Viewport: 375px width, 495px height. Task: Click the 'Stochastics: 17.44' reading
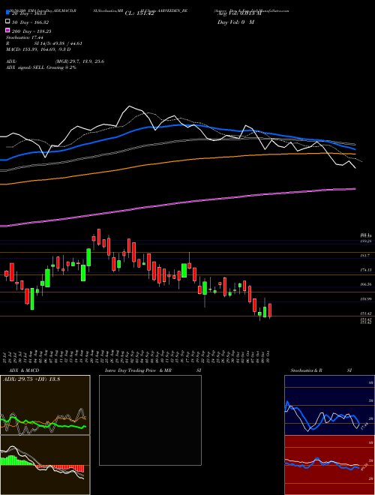coord(24,37)
